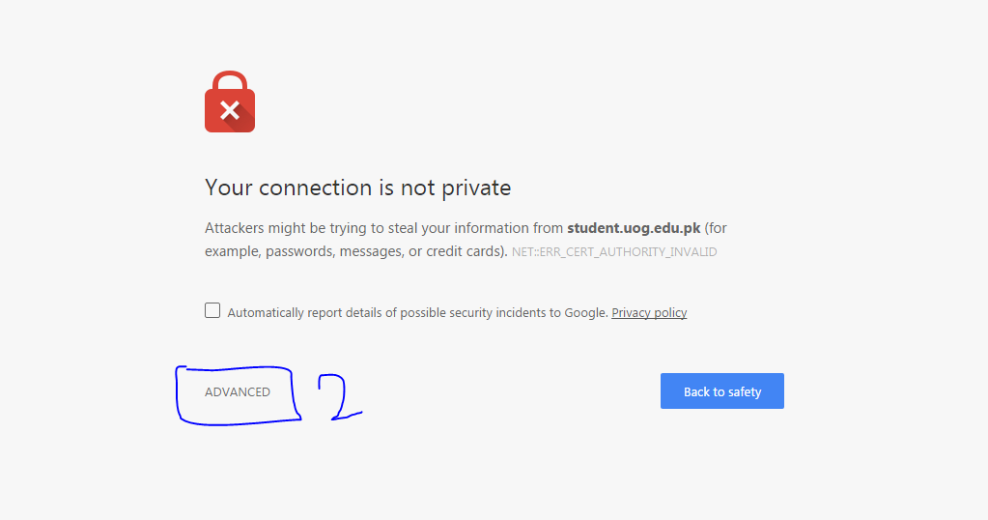Viewport: 988px width, 520px height.
Task: Expand the ADVANCED options
Action: tap(238, 392)
